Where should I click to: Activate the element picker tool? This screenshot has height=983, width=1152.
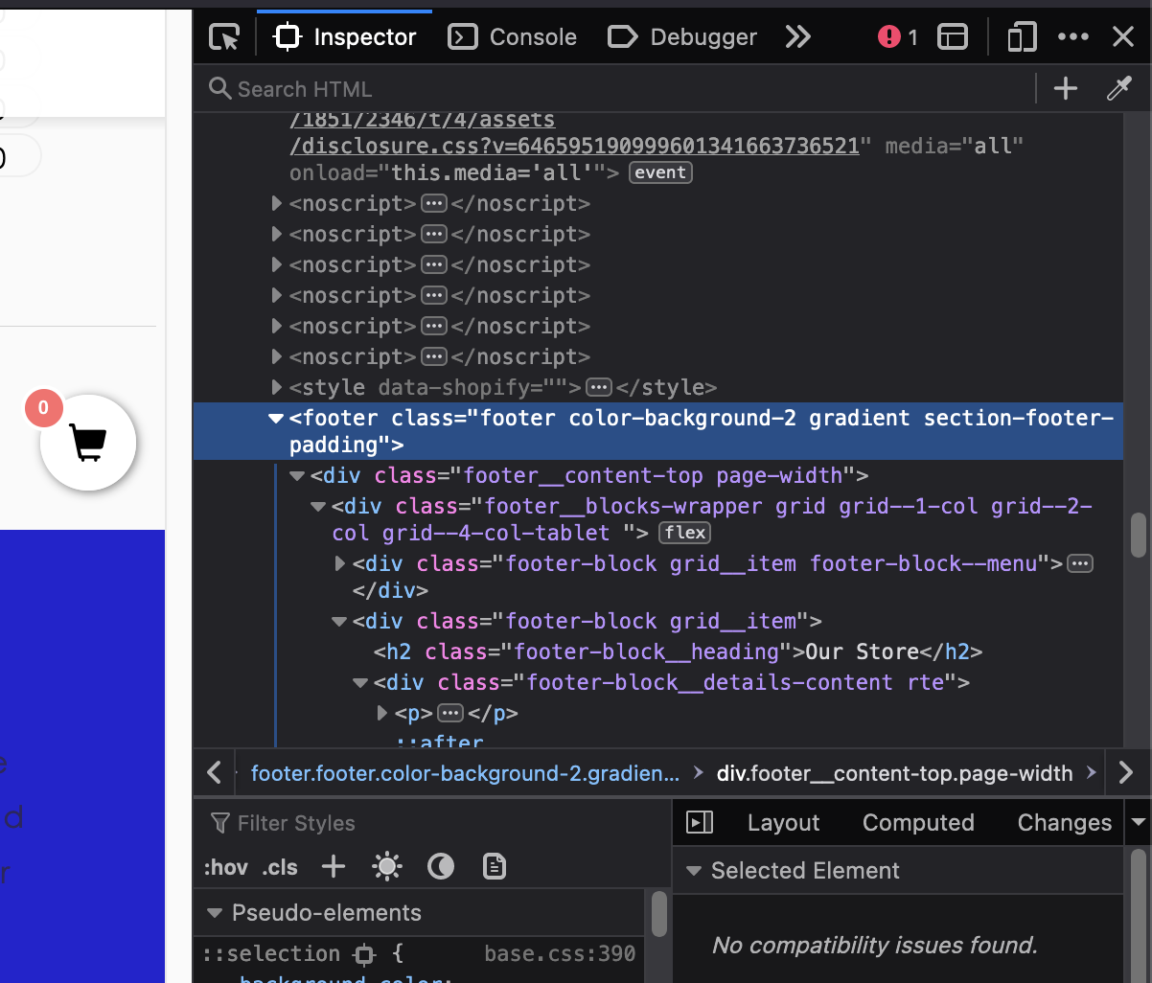click(x=224, y=37)
